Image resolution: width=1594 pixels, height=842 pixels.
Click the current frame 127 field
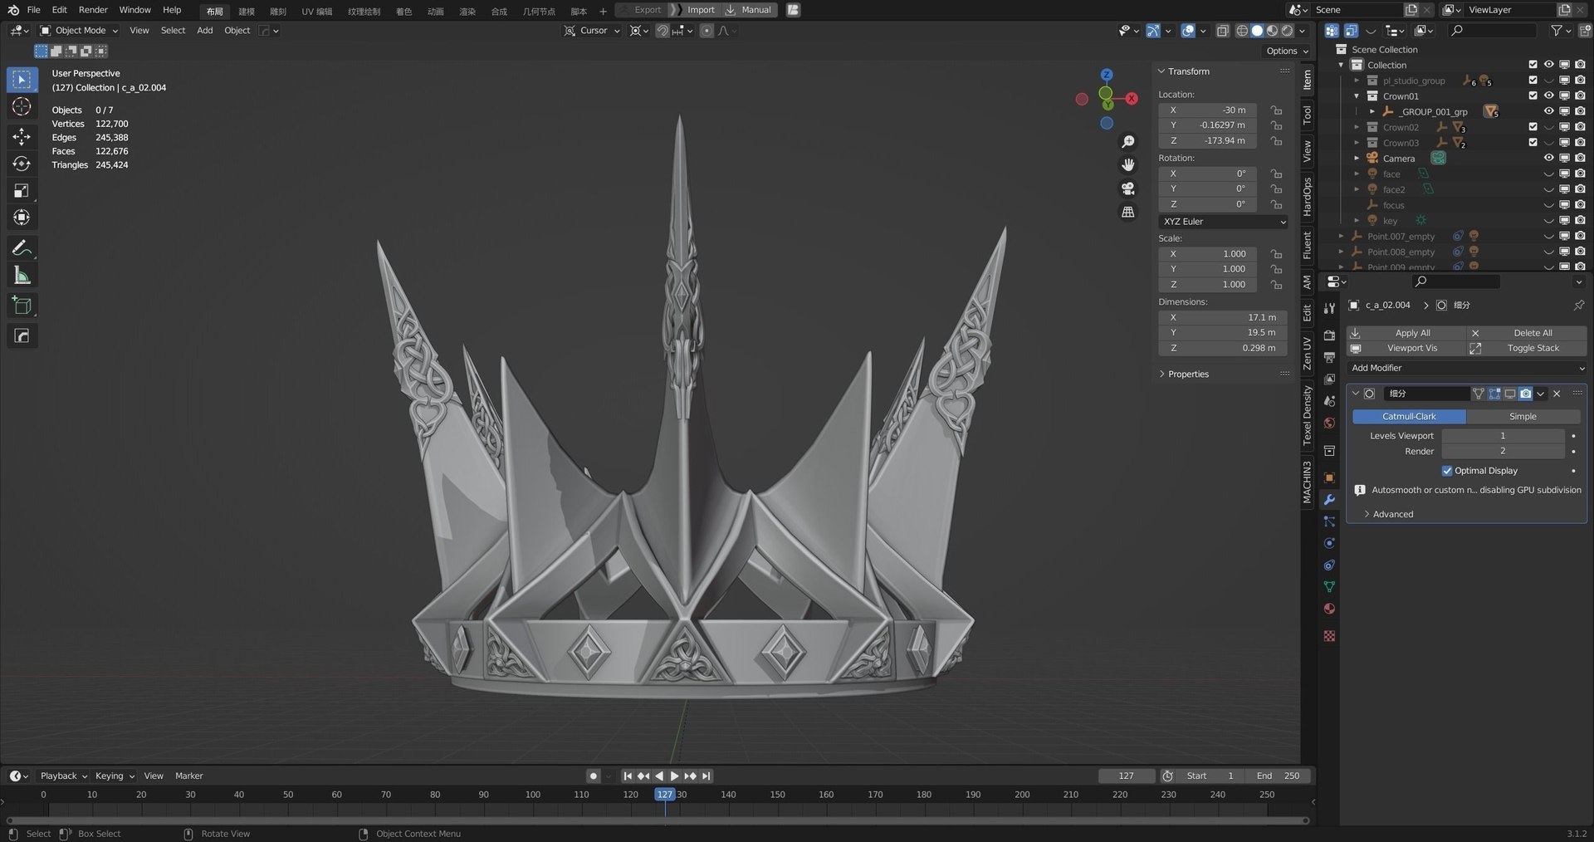tap(1126, 776)
